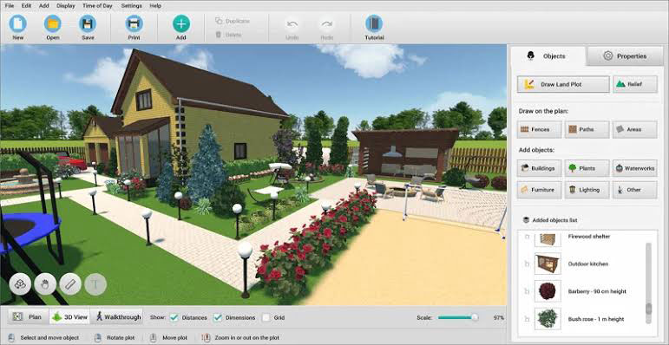Open the Display menu

(66, 6)
